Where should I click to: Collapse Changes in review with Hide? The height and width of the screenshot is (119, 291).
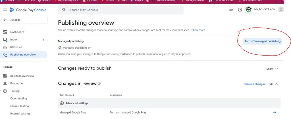click(273, 84)
